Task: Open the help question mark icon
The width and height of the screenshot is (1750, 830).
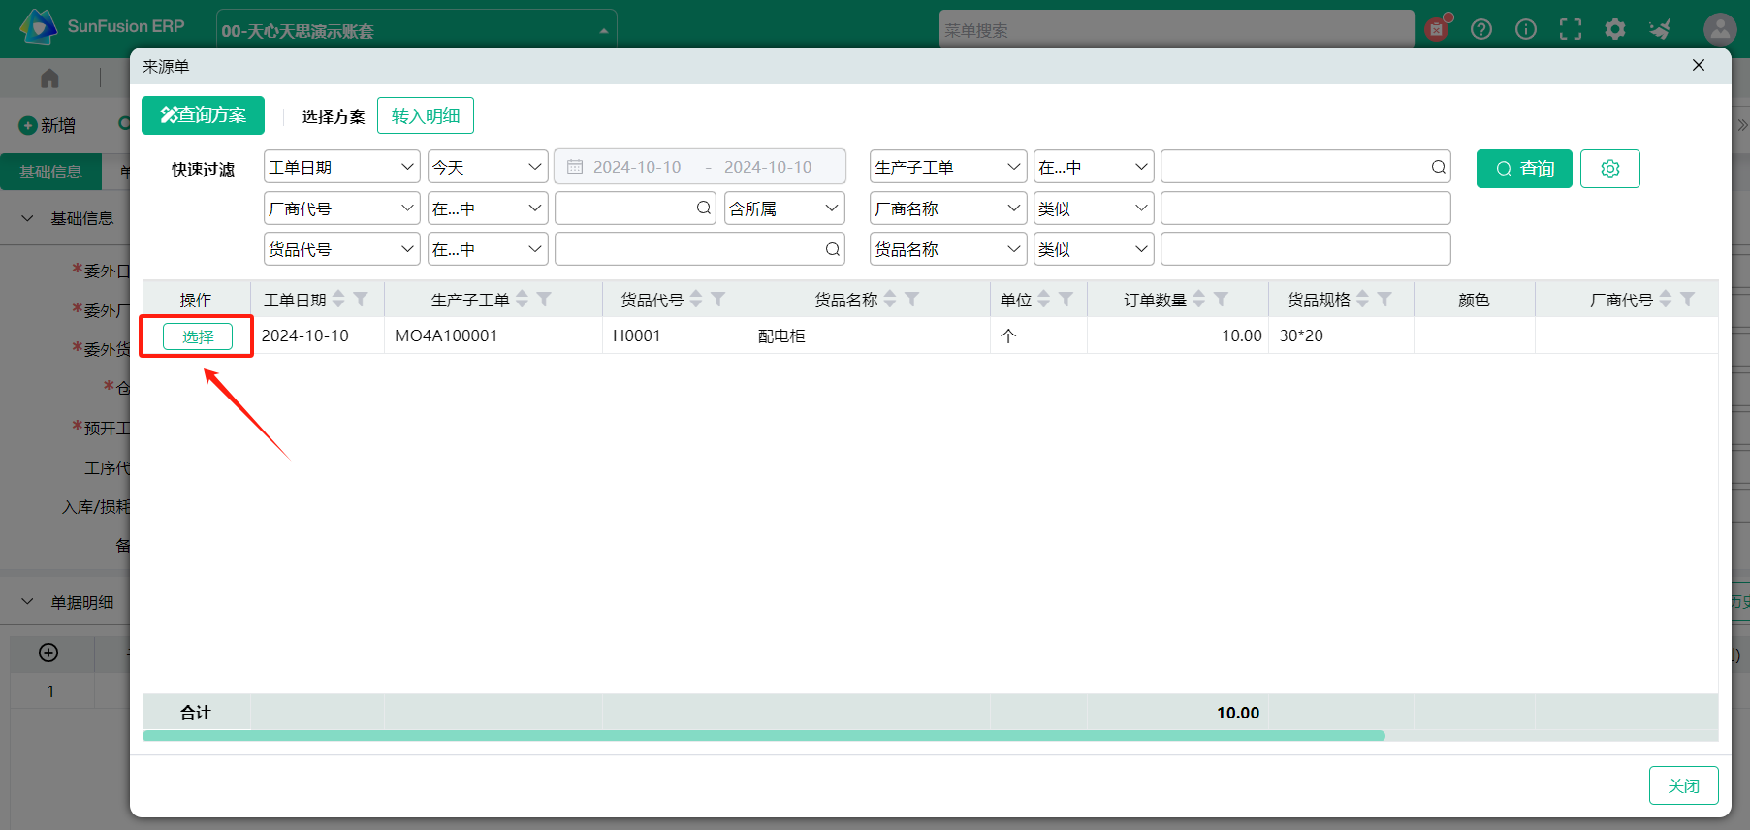Action: pos(1481,29)
